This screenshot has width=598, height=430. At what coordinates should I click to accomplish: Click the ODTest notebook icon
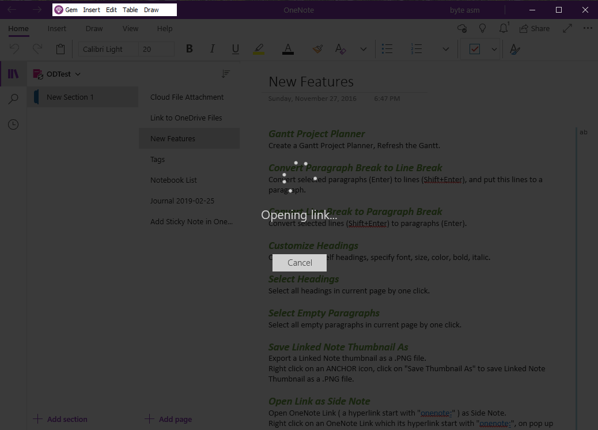(x=38, y=74)
